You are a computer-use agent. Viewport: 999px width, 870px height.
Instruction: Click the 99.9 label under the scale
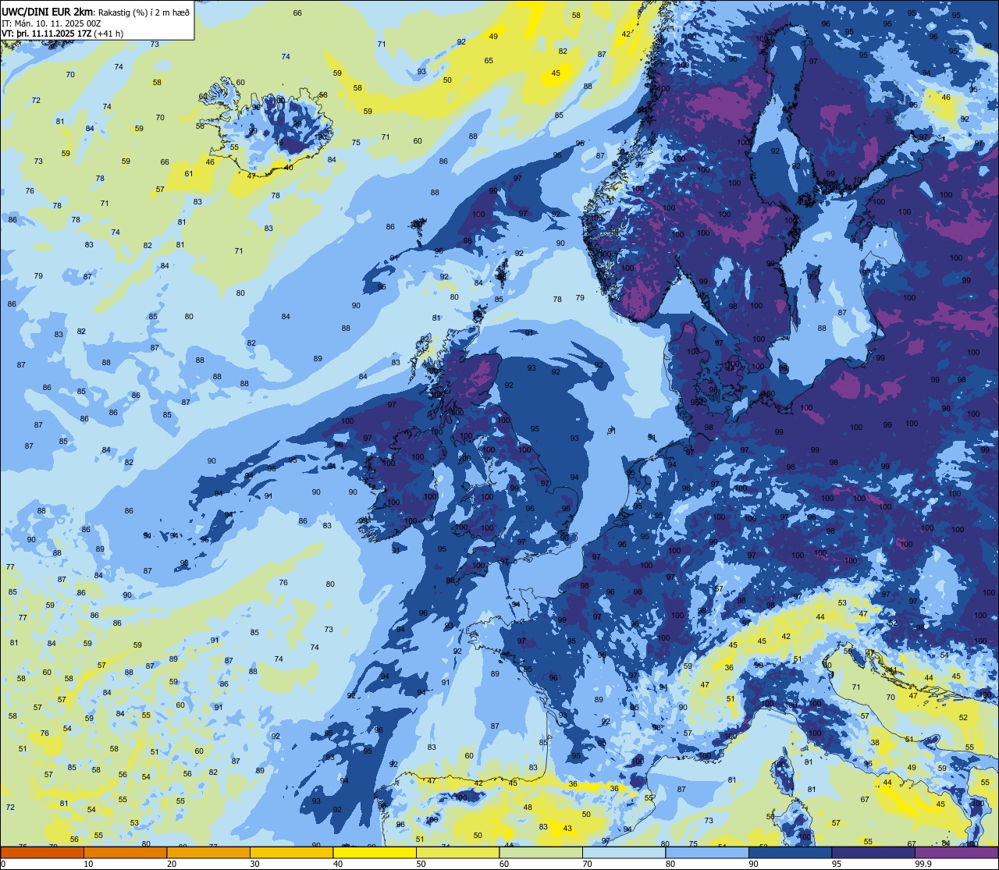pos(923,864)
